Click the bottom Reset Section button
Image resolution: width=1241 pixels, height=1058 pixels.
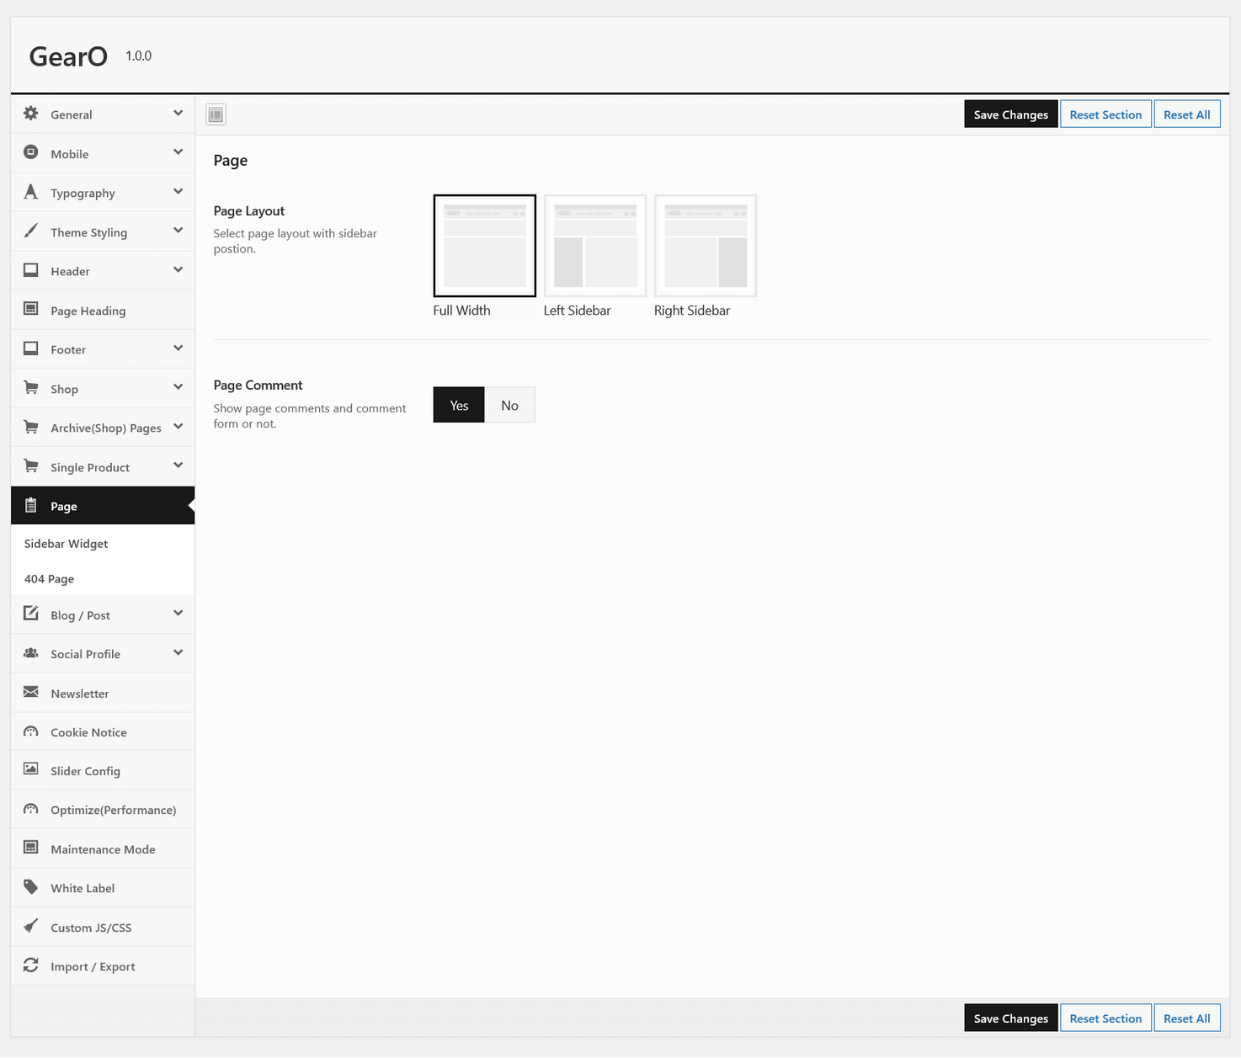pyautogui.click(x=1105, y=1018)
